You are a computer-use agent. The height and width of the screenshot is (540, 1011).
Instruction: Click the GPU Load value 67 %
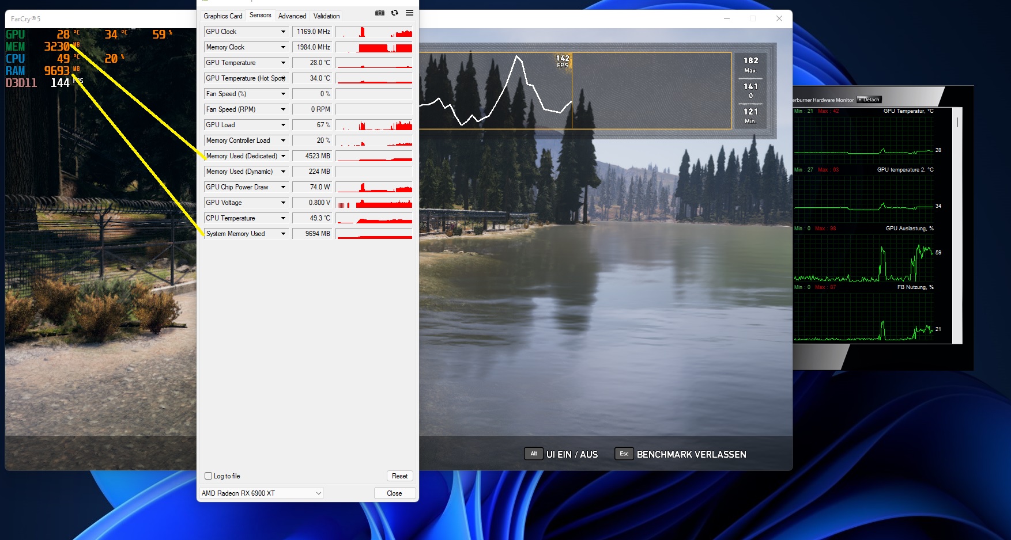tap(312, 125)
